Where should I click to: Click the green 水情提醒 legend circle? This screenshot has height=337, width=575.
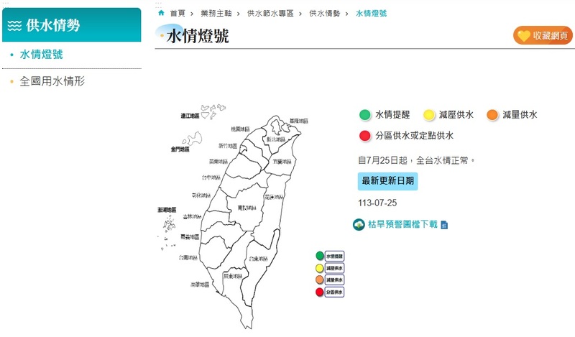pyautogui.click(x=365, y=115)
